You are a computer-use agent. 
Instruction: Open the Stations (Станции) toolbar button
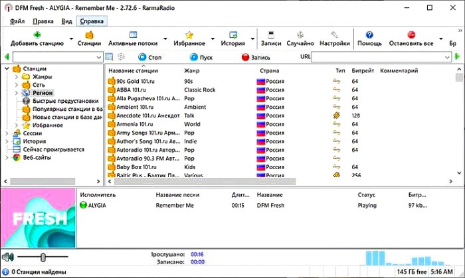coord(89,38)
